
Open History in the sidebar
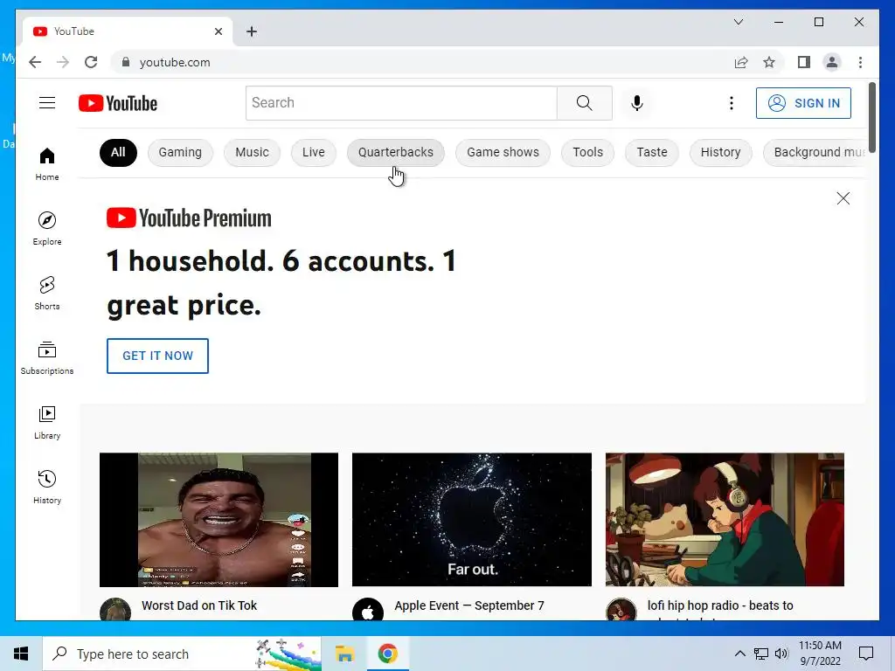point(47,487)
